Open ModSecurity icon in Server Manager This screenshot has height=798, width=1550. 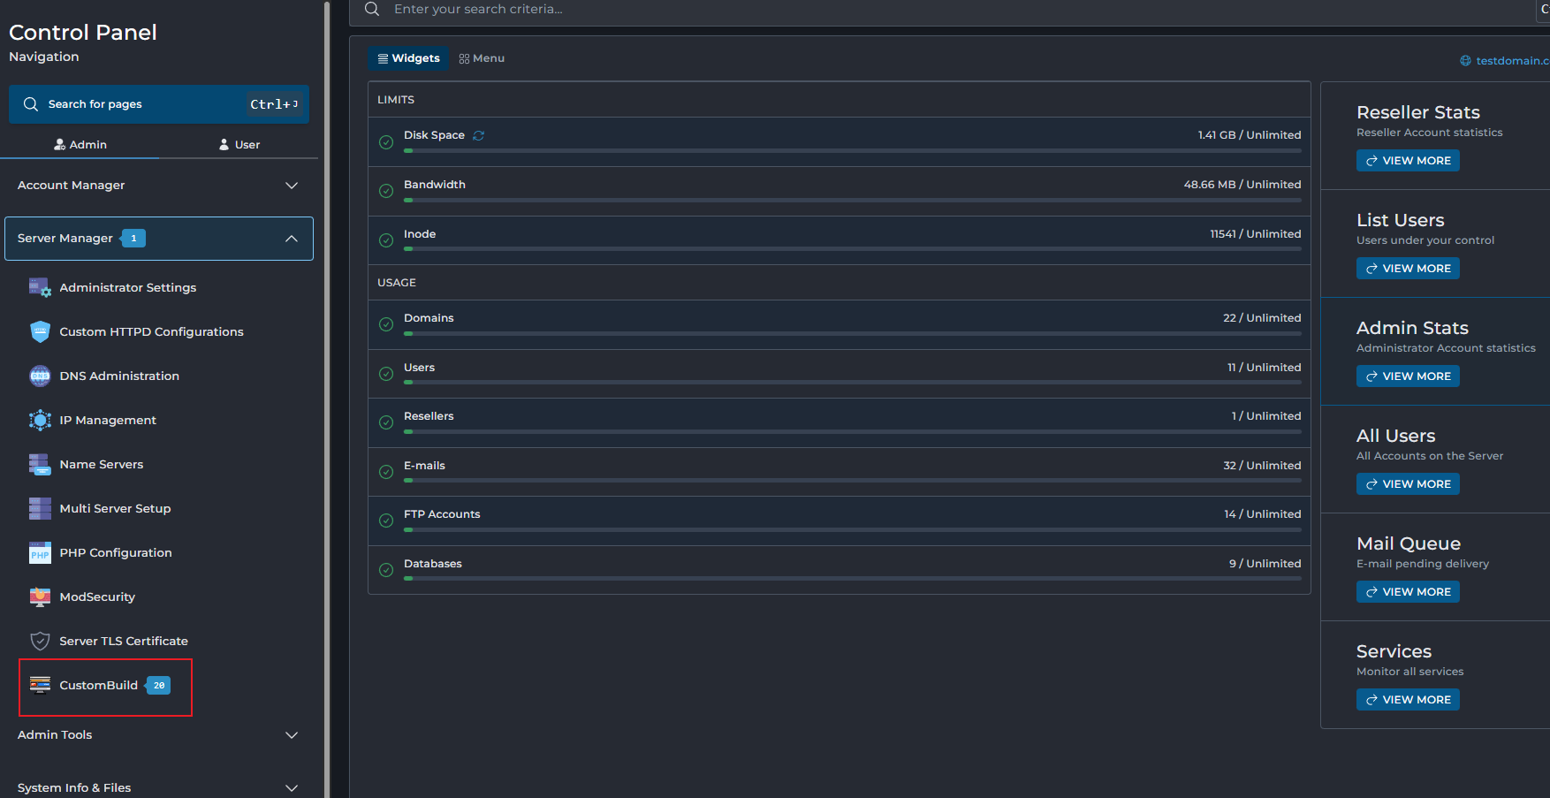click(x=40, y=597)
